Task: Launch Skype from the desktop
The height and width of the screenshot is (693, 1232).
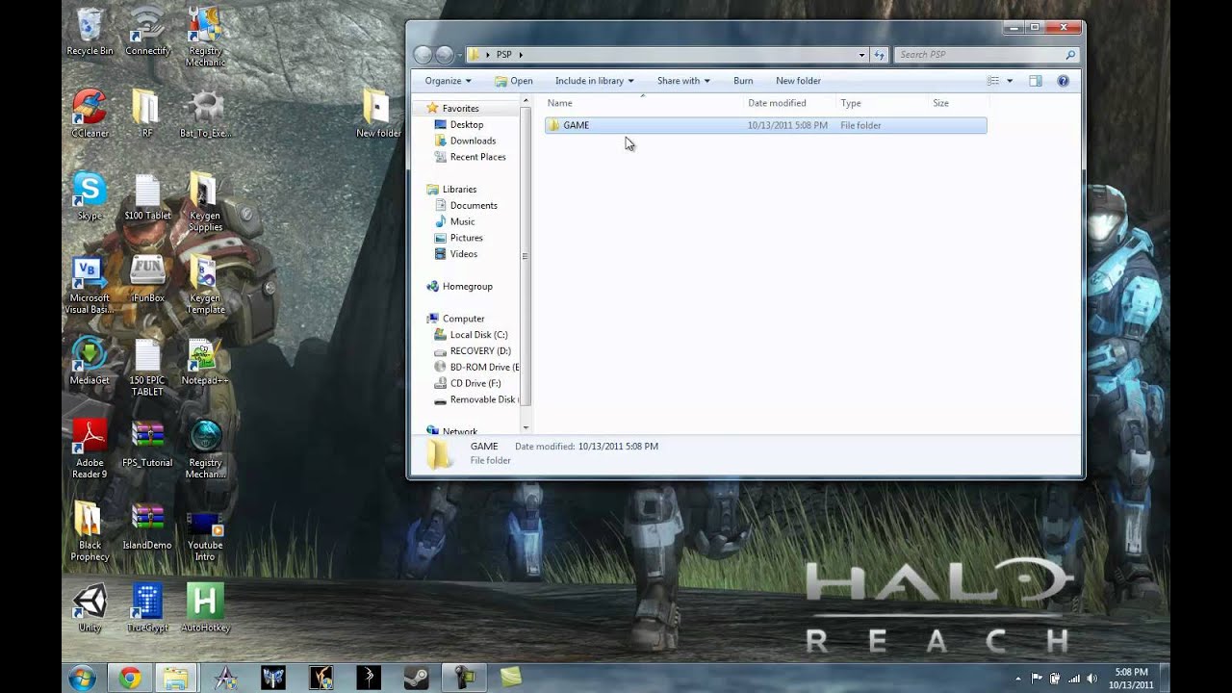Action: click(x=90, y=196)
